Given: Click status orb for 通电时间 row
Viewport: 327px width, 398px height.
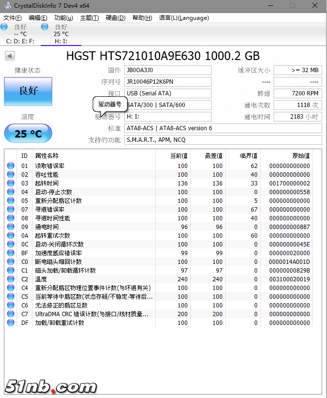Looking at the screenshot, I should [11, 227].
